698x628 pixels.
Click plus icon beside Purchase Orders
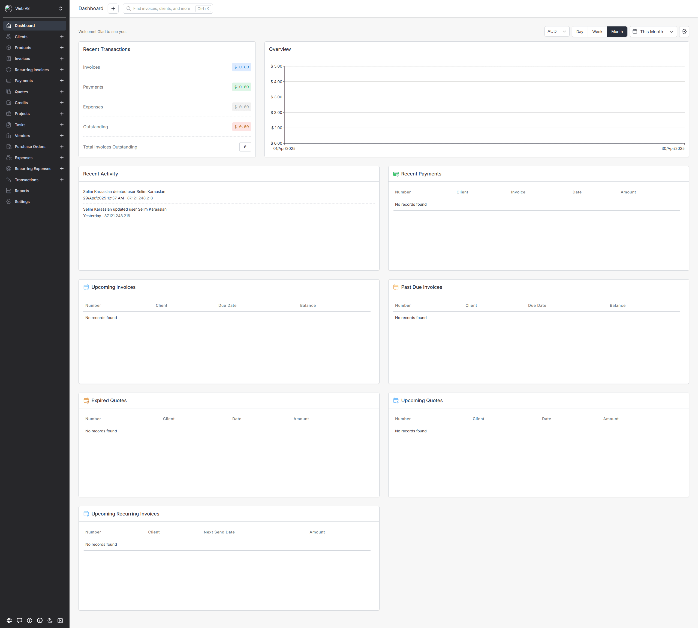(x=61, y=147)
